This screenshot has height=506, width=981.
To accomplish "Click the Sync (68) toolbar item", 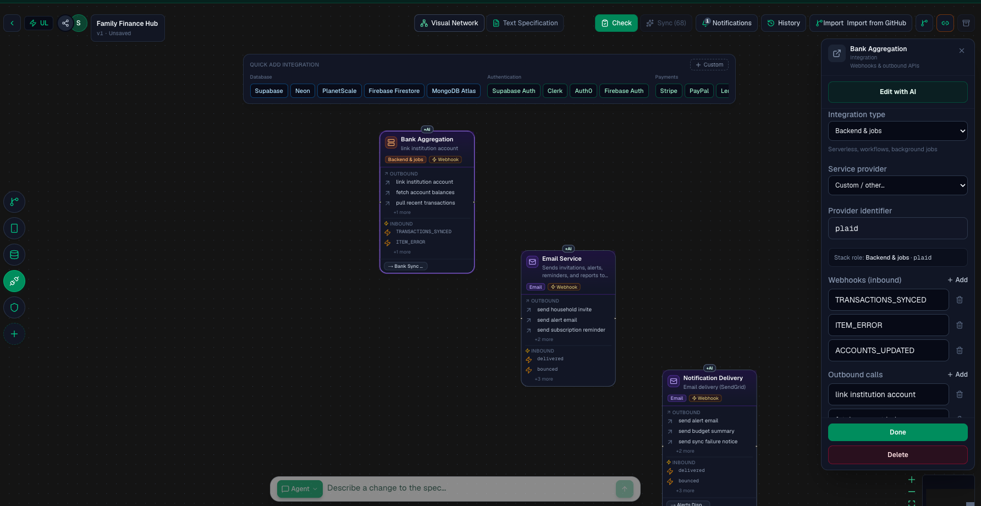I will [666, 23].
